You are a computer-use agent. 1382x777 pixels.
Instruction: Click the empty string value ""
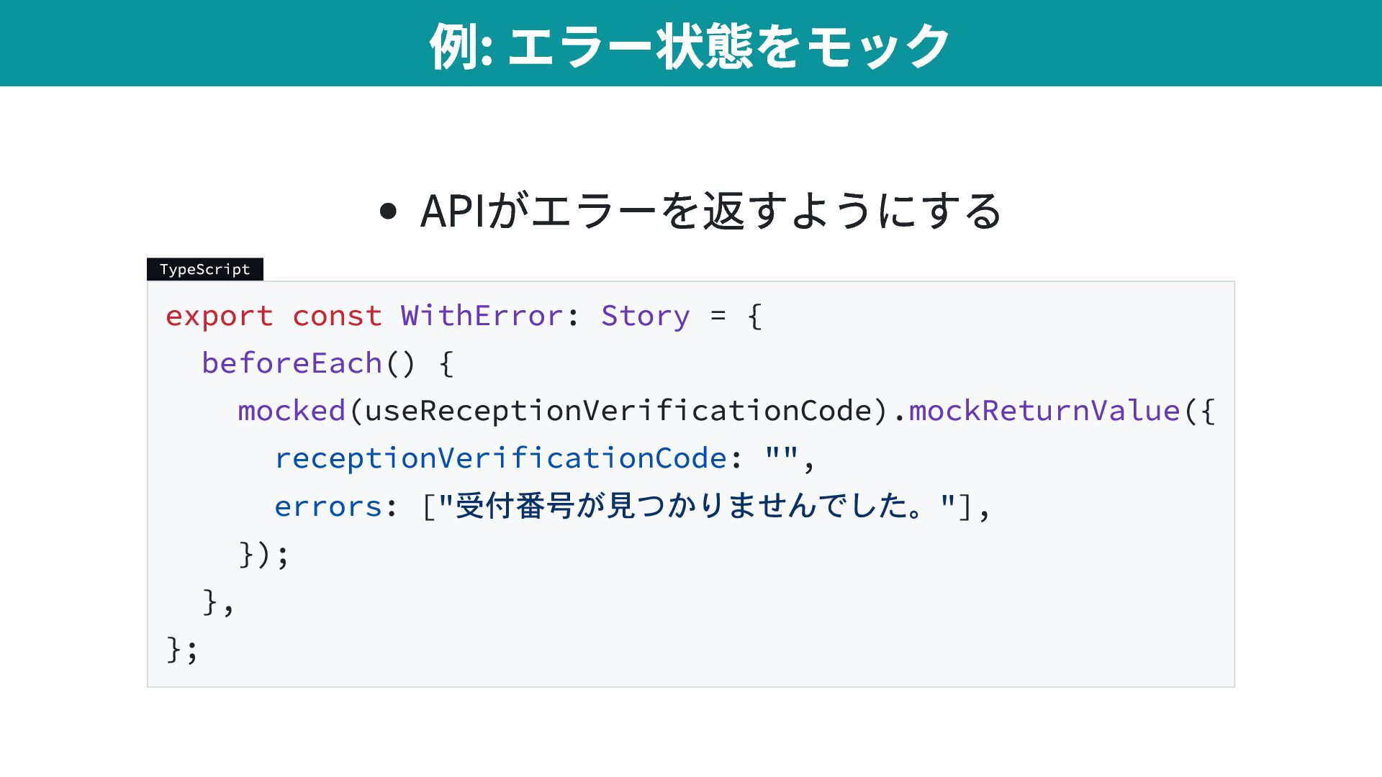[781, 456]
